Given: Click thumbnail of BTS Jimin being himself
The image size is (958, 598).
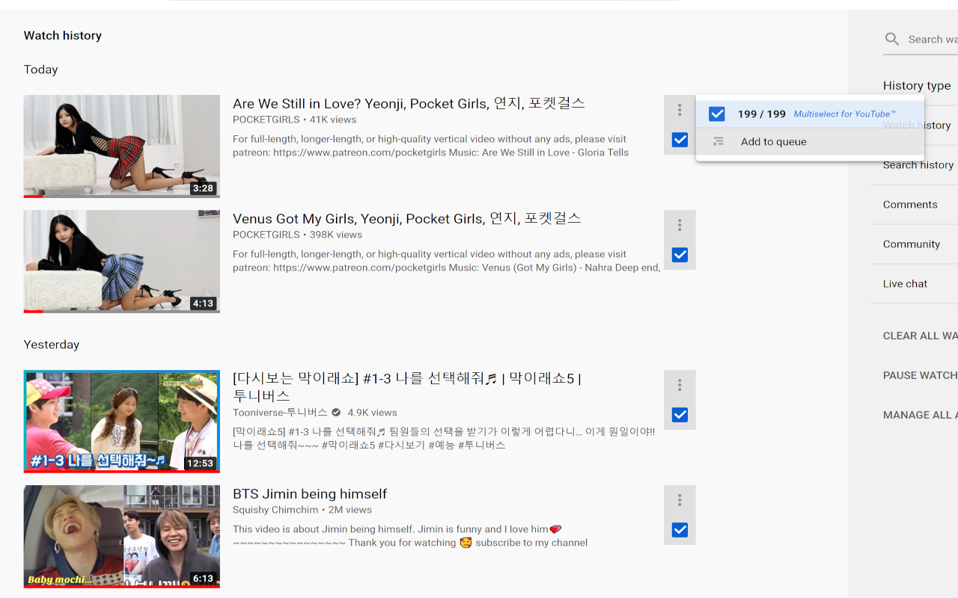Looking at the screenshot, I should [122, 537].
